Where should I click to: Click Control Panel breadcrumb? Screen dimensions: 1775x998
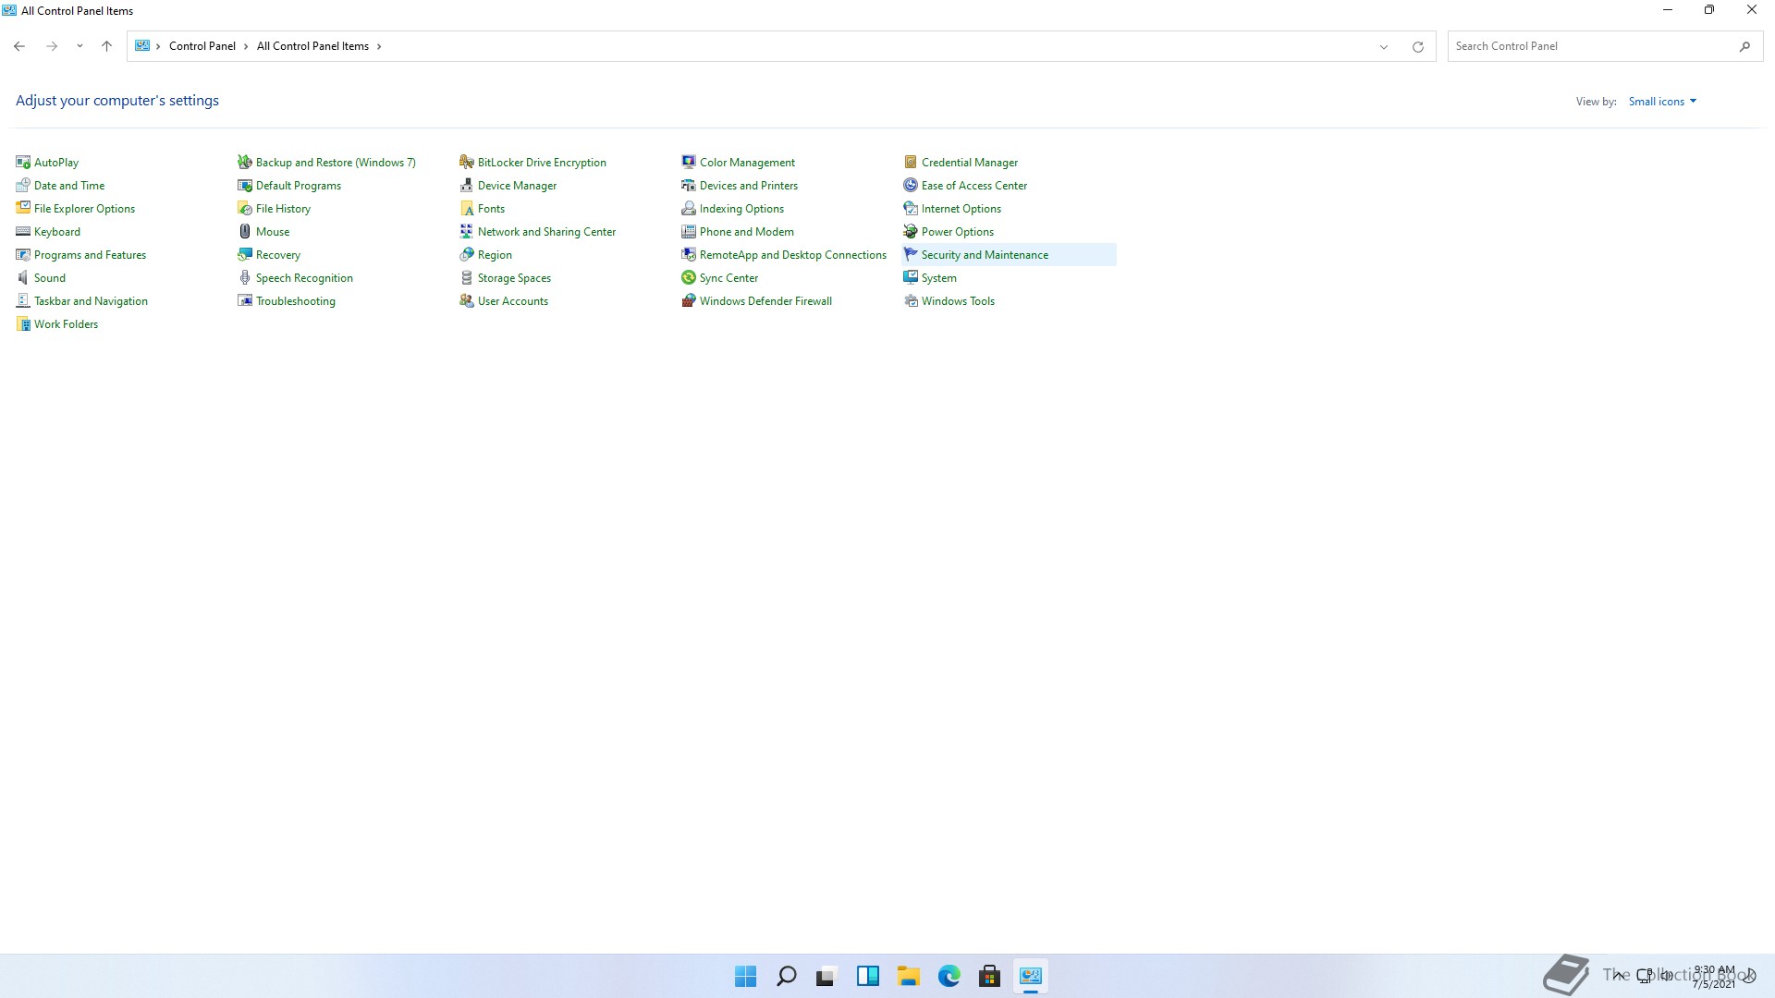click(x=202, y=46)
